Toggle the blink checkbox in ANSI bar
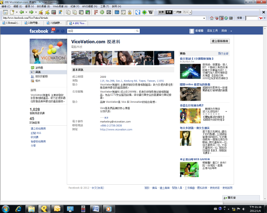Viewport: 267px width, 213px height. pos(174,12)
